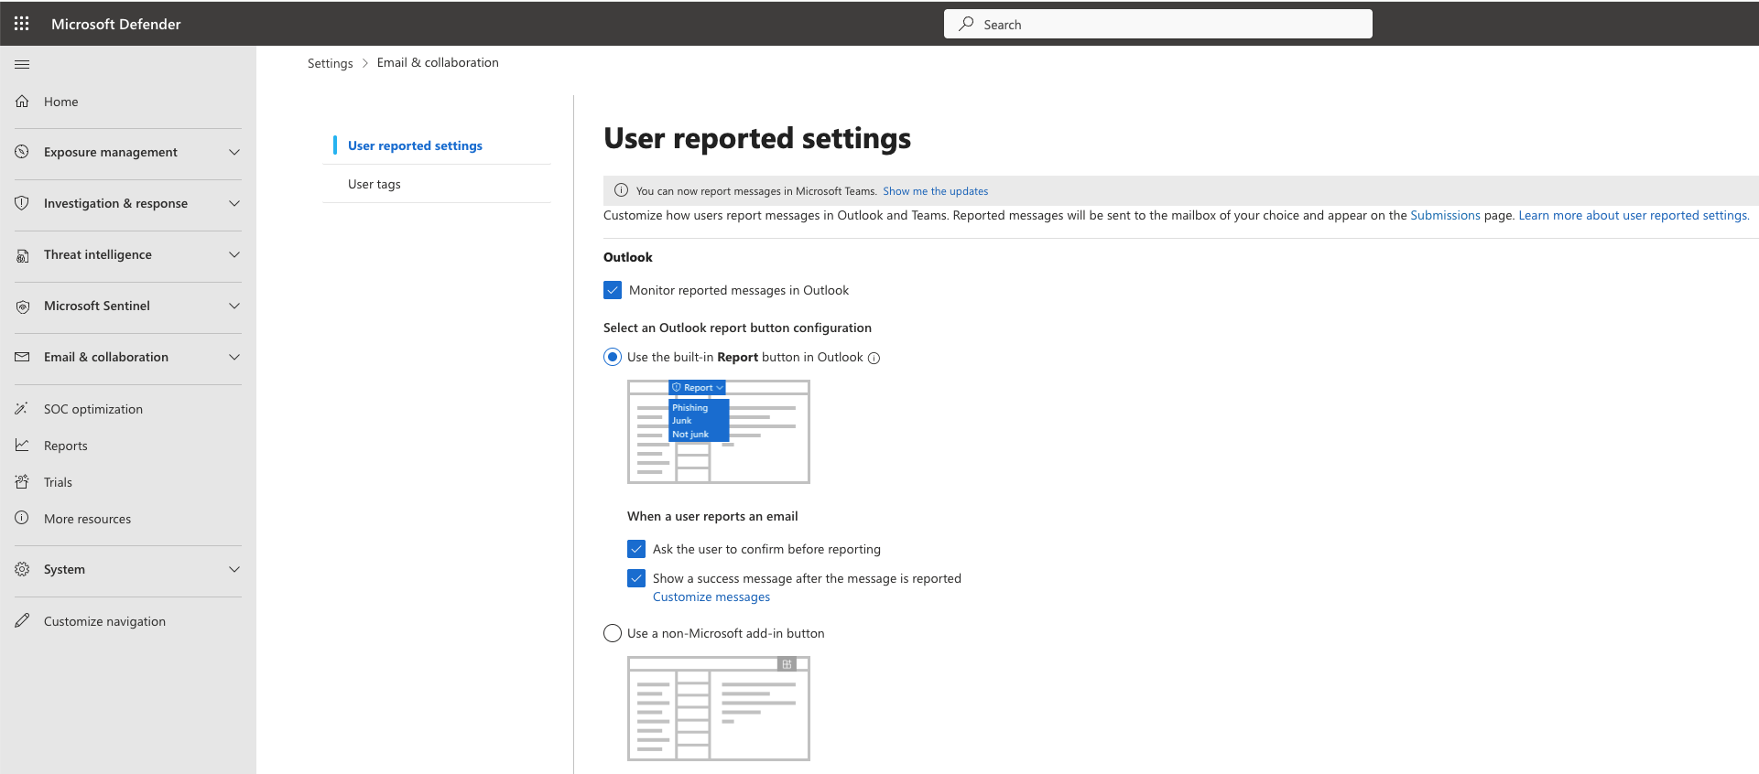Expand System section chevron
1759x774 pixels.
coord(234,569)
